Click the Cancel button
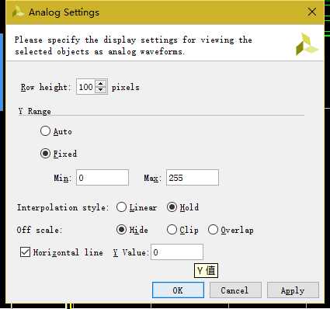The image size is (330, 309). [x=235, y=290]
